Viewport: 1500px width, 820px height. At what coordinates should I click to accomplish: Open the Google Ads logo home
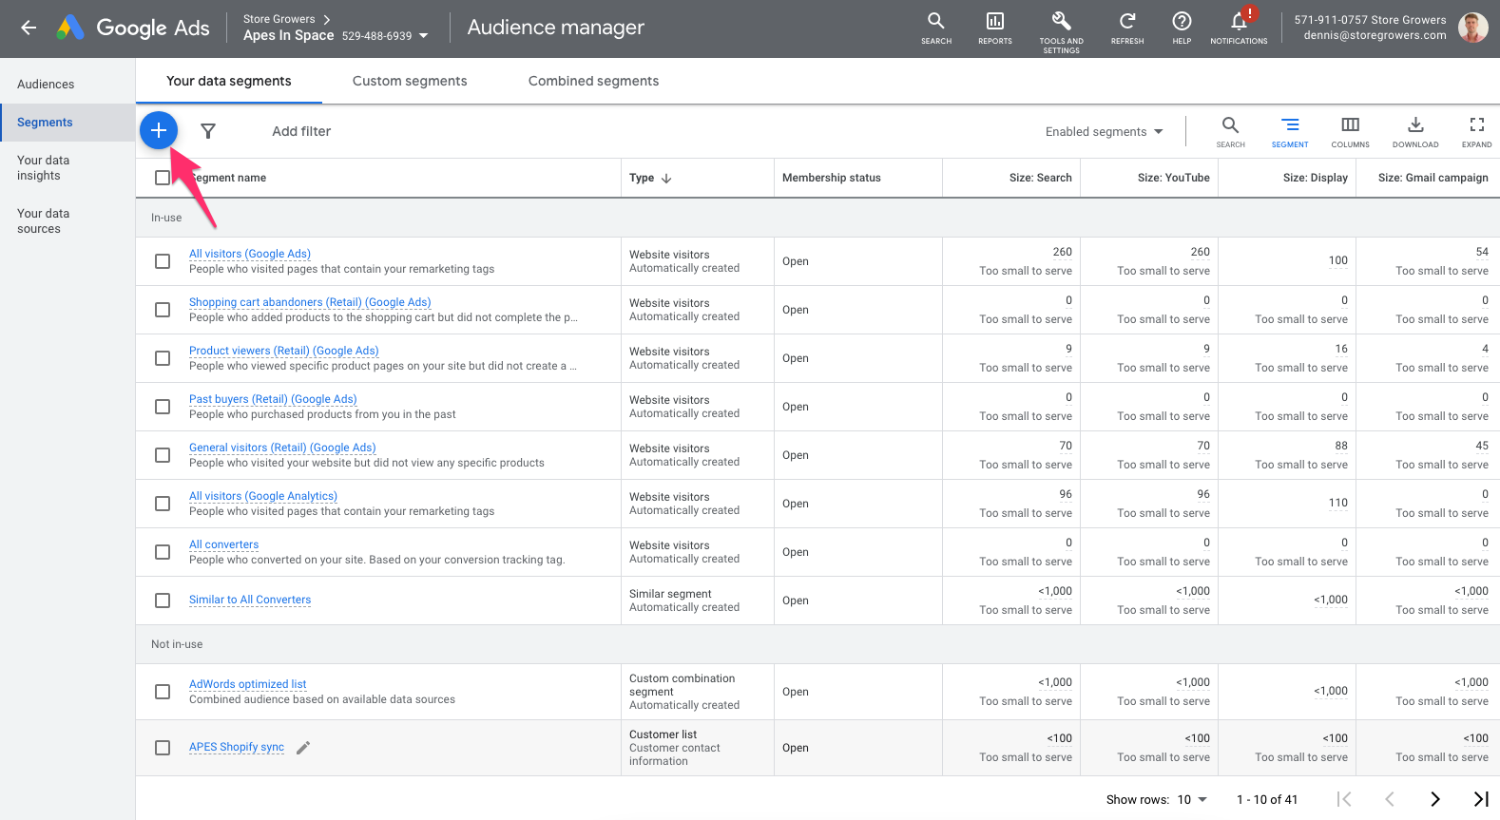(133, 28)
